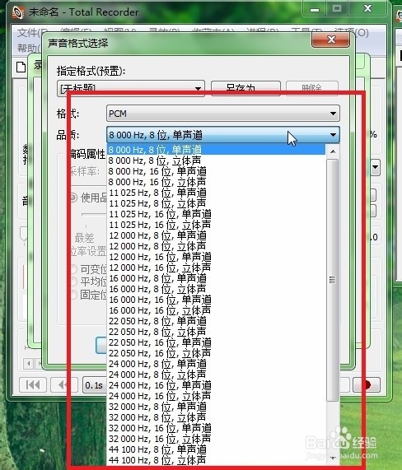
Task: Select 24 000 Hz, 8 位, 立体声 option
Action: tap(216, 374)
